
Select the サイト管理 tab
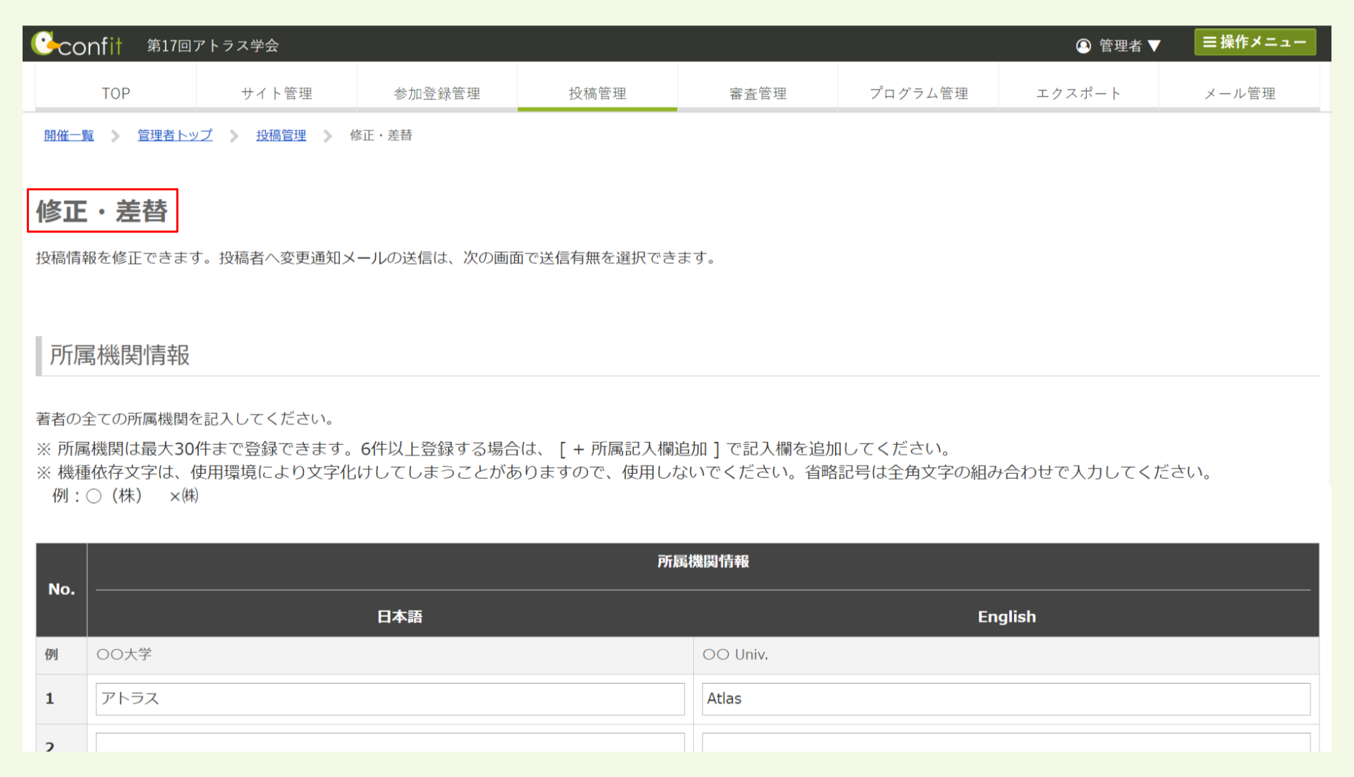[x=276, y=92]
